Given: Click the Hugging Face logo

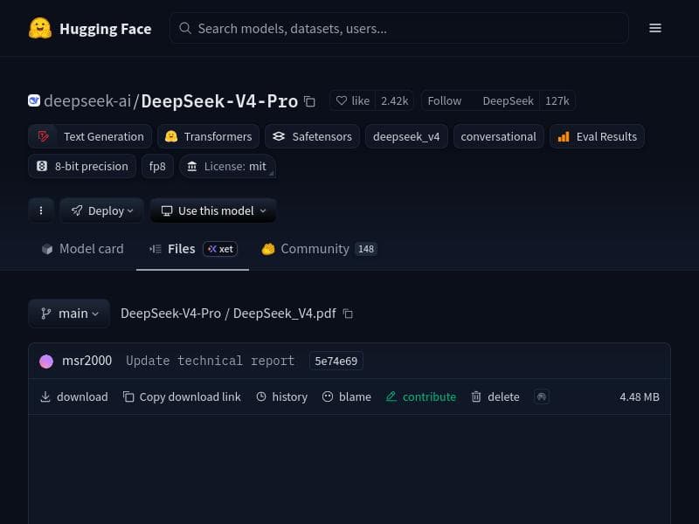Looking at the screenshot, I should 41,27.
